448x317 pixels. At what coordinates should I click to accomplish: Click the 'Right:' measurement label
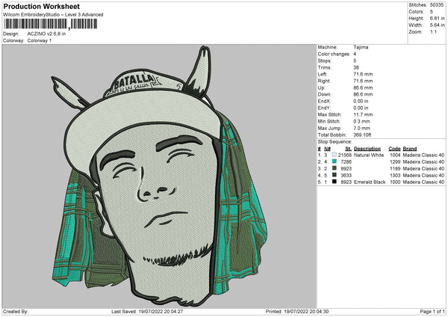tap(324, 81)
